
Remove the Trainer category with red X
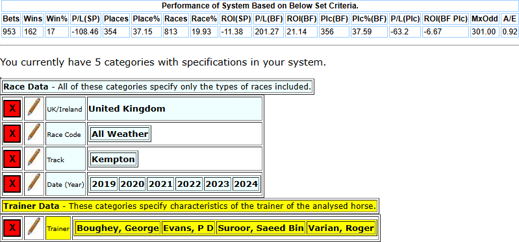[x=12, y=228]
